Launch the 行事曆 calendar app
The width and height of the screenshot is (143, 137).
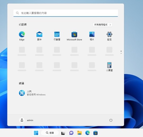pyautogui.click(x=57, y=36)
